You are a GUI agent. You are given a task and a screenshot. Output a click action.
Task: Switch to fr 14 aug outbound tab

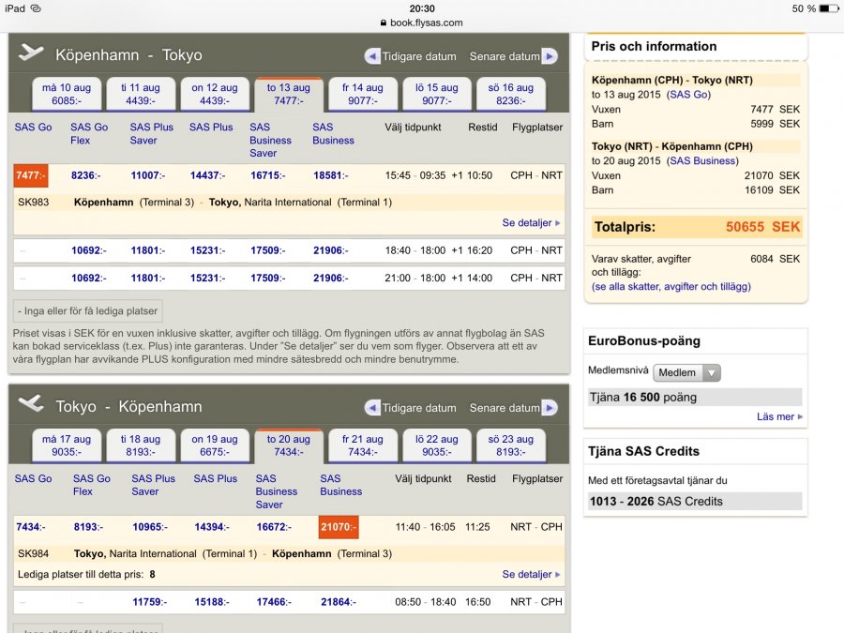(363, 95)
